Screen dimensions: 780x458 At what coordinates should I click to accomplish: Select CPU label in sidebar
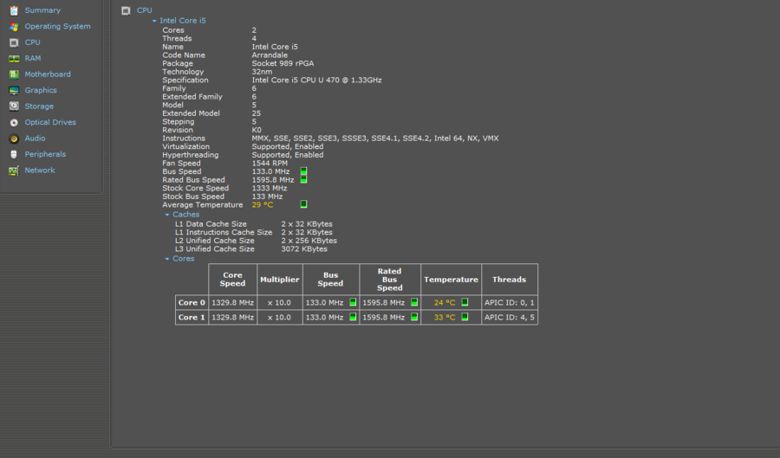pyautogui.click(x=32, y=42)
